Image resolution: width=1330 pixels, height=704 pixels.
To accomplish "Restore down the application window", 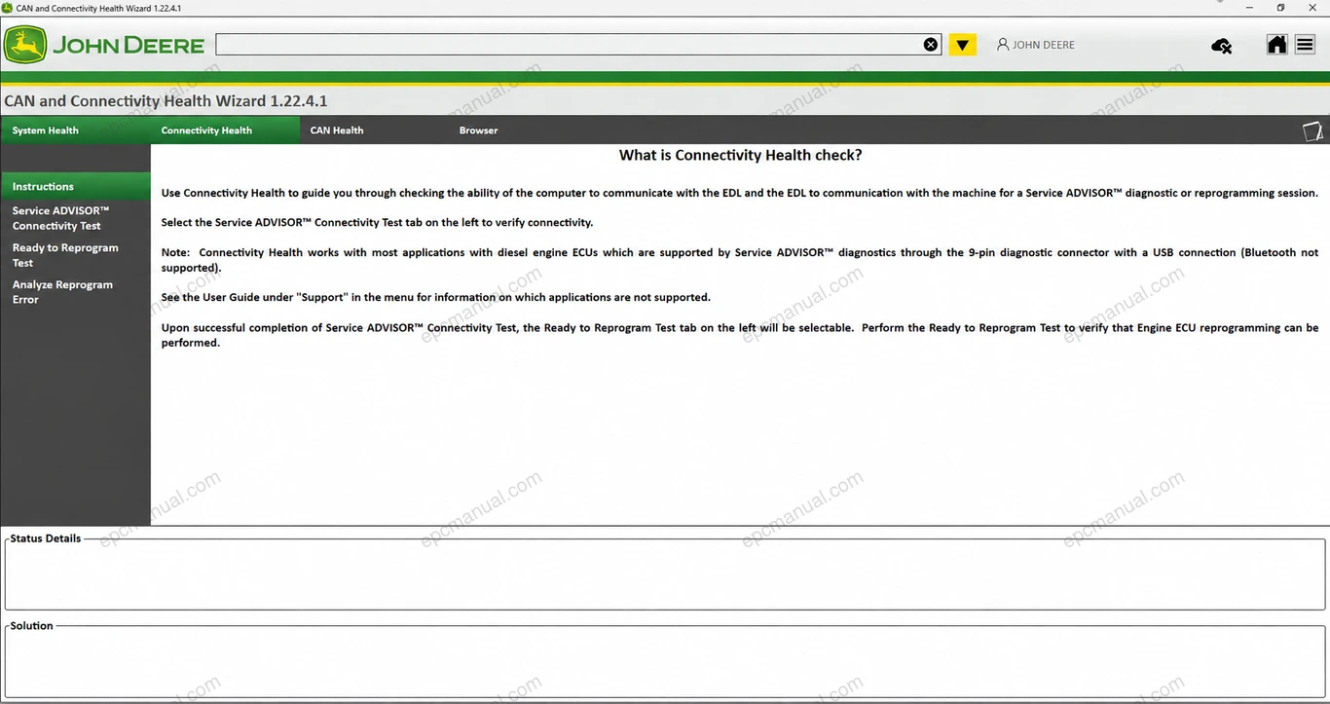I will tap(1280, 8).
